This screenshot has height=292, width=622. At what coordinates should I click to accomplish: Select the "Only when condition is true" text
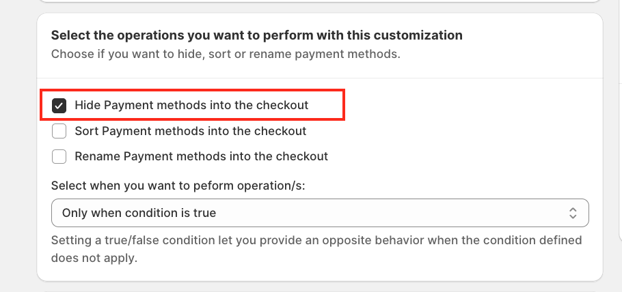tap(139, 213)
